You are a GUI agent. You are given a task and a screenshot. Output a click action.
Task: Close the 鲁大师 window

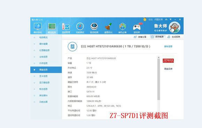click(x=180, y=19)
